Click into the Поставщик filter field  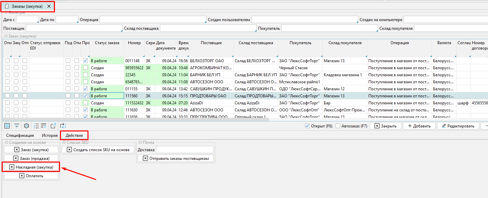click(x=74, y=28)
